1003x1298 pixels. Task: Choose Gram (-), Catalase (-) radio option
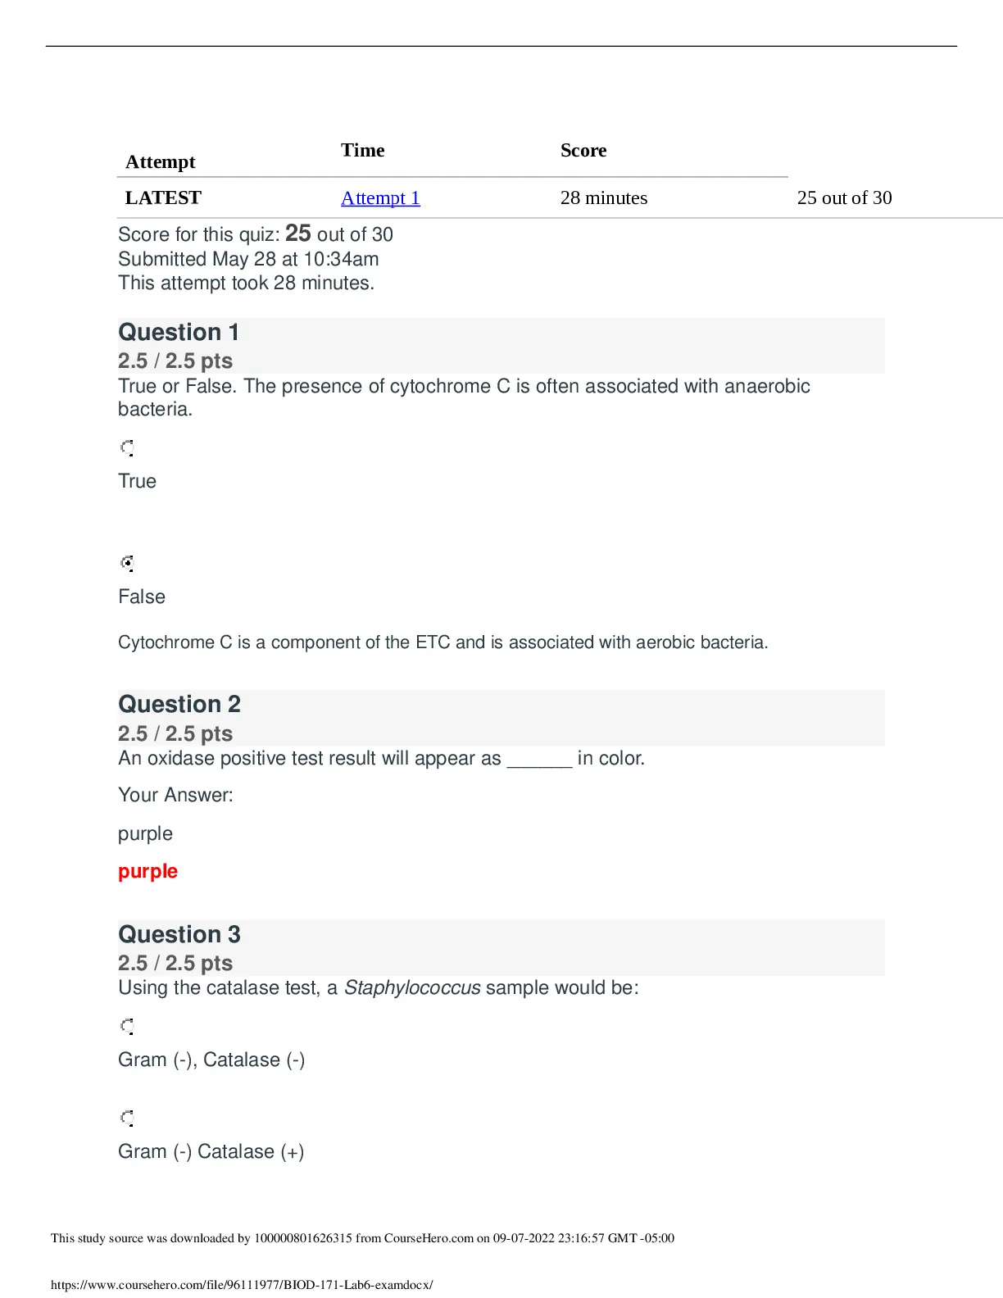click(127, 1026)
